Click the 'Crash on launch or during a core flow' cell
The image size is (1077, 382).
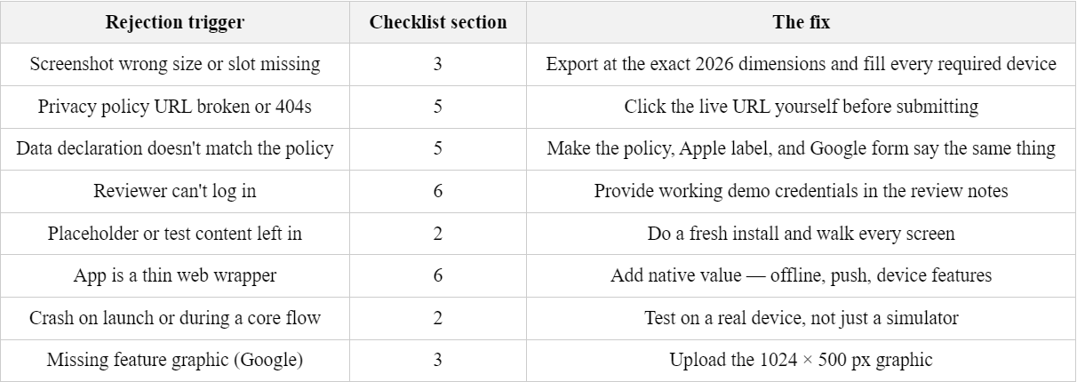tap(175, 318)
